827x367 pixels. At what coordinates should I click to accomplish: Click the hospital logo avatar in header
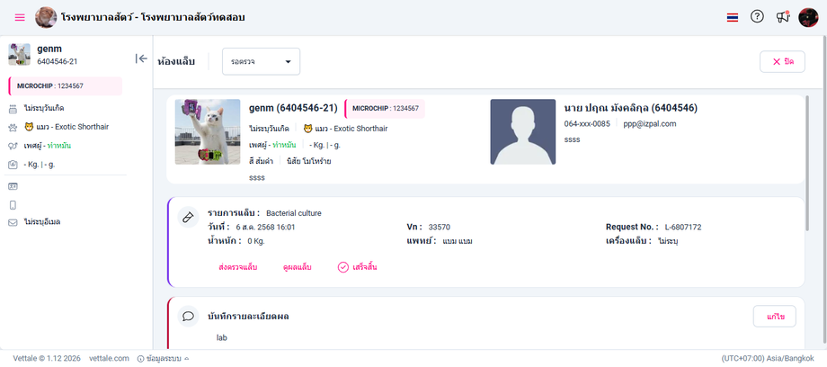pyautogui.click(x=46, y=17)
